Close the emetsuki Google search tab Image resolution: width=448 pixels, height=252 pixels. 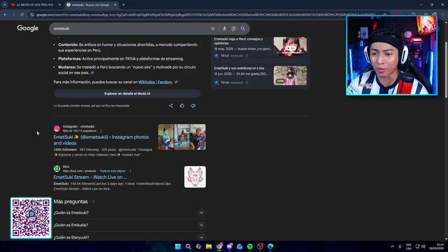(115, 5)
